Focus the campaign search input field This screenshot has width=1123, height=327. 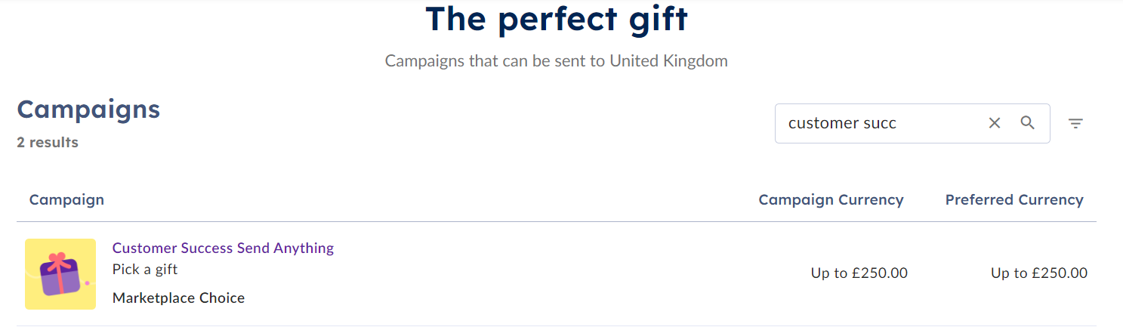(912, 123)
